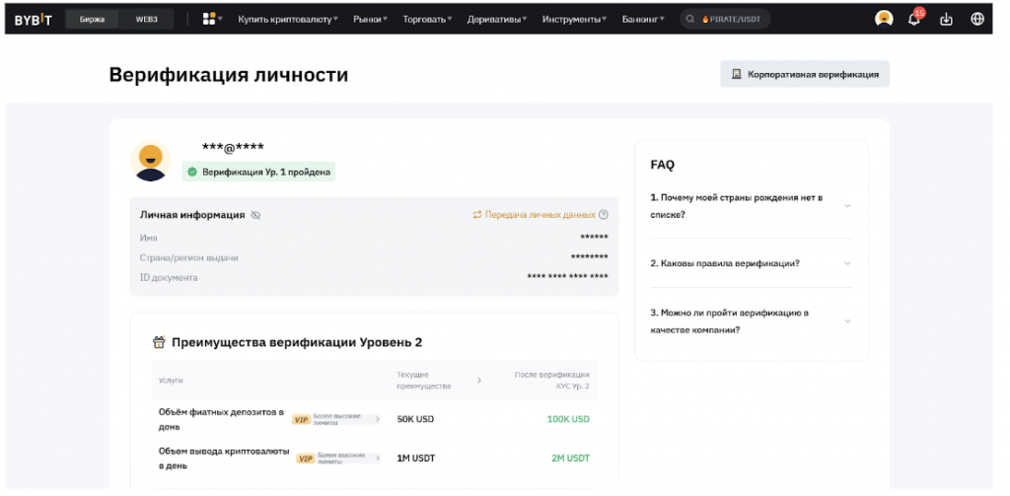Screen dimensions: 1010x496
Task: Open the Инструменты dropdown menu
Action: pyautogui.click(x=574, y=19)
